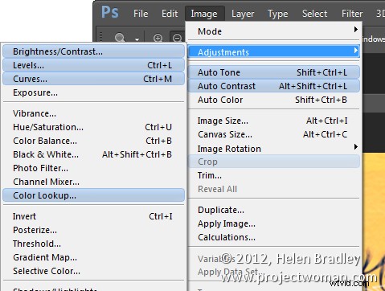Open Vibrance adjustment
This screenshot has height=291, width=385.
click(x=93, y=113)
